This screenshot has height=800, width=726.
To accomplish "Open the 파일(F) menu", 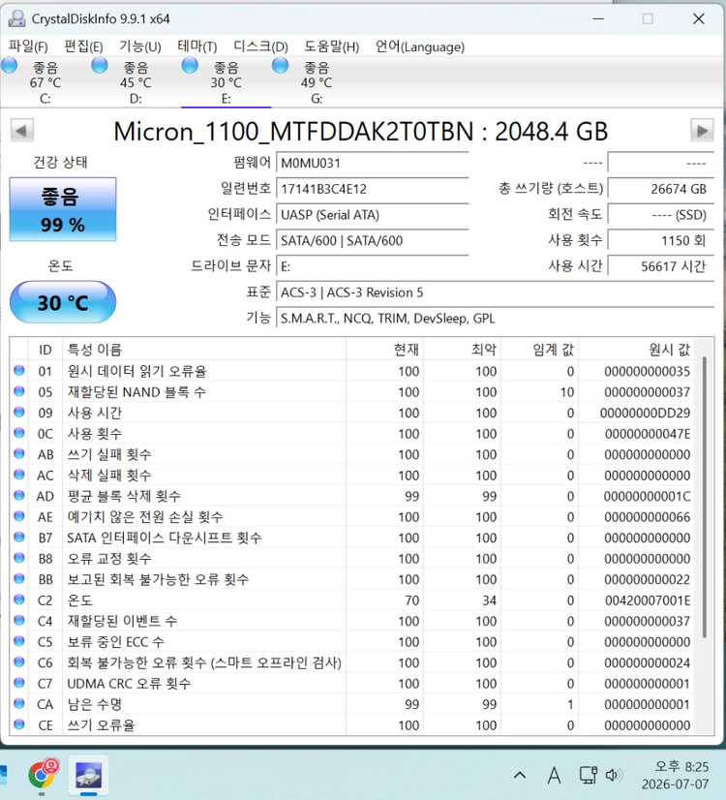I will (x=28, y=46).
